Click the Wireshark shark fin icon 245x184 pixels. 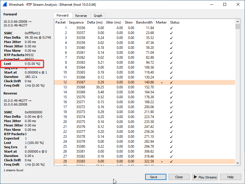click(5, 4)
